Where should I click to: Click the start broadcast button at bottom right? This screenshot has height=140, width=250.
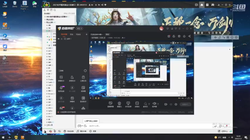pyautogui.click(x=185, y=104)
